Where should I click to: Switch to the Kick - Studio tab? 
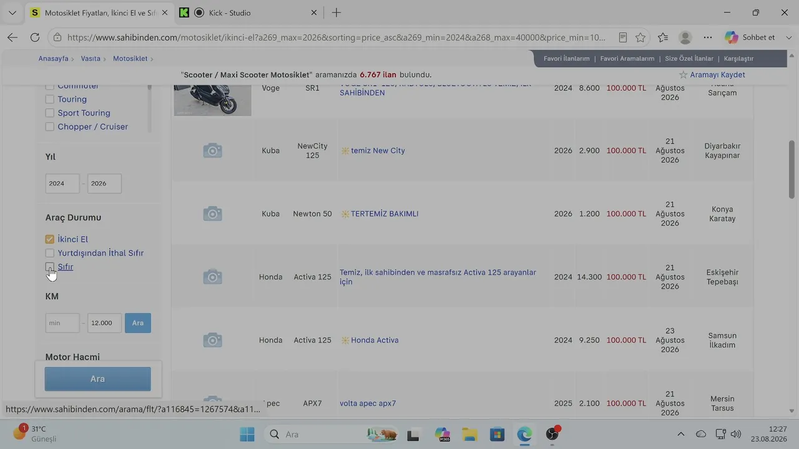248,12
